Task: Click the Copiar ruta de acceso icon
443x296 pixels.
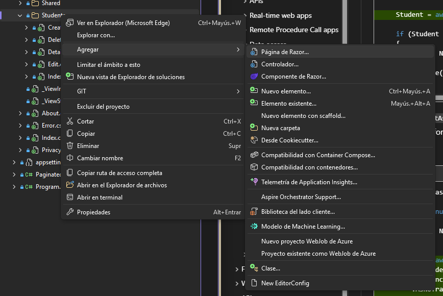Action: (x=70, y=172)
